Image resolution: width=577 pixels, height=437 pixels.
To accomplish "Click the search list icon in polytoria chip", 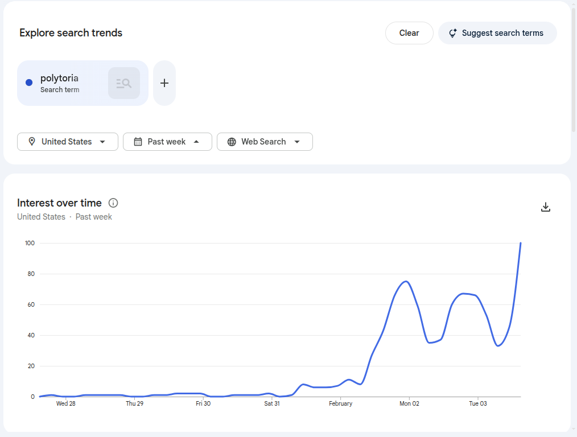I will (124, 83).
